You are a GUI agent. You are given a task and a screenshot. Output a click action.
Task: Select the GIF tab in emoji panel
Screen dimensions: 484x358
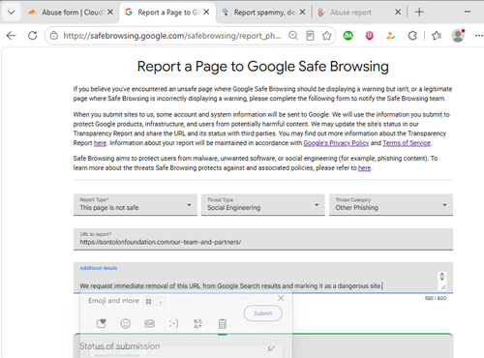pos(149,323)
